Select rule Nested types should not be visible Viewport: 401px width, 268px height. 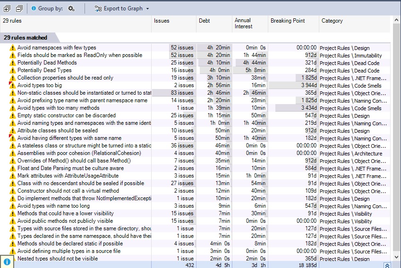pos(58,258)
